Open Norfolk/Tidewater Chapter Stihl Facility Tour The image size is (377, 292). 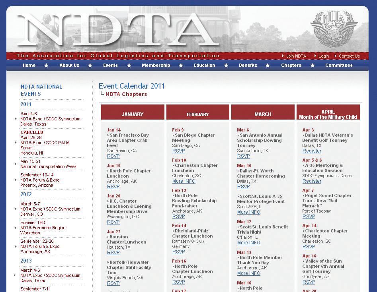(129, 267)
